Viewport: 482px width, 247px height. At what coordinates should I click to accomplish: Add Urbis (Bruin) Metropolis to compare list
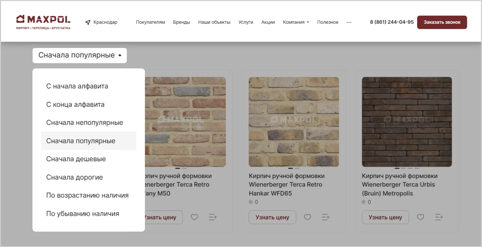[x=439, y=217]
